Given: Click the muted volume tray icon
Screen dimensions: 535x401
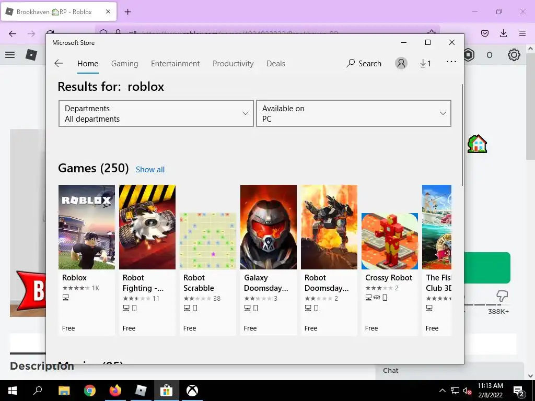Looking at the screenshot, I should [467, 391].
